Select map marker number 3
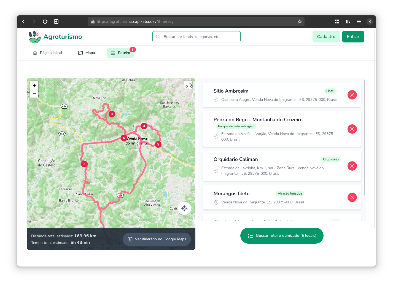This screenshot has width=393, height=285. [x=112, y=114]
